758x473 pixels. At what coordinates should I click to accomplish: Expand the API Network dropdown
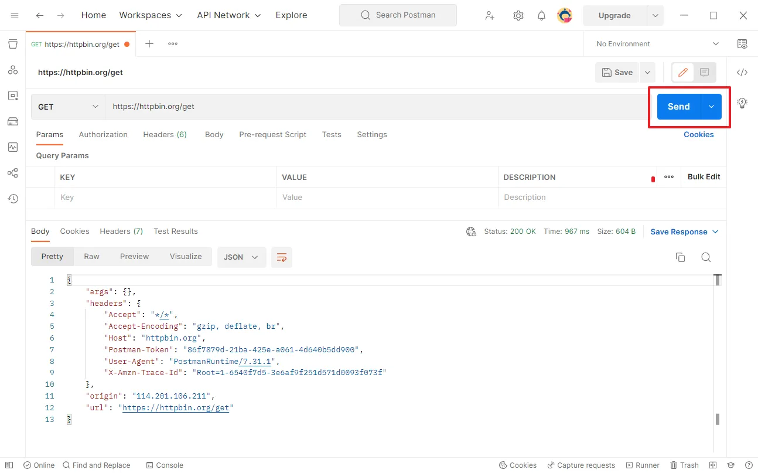click(229, 15)
